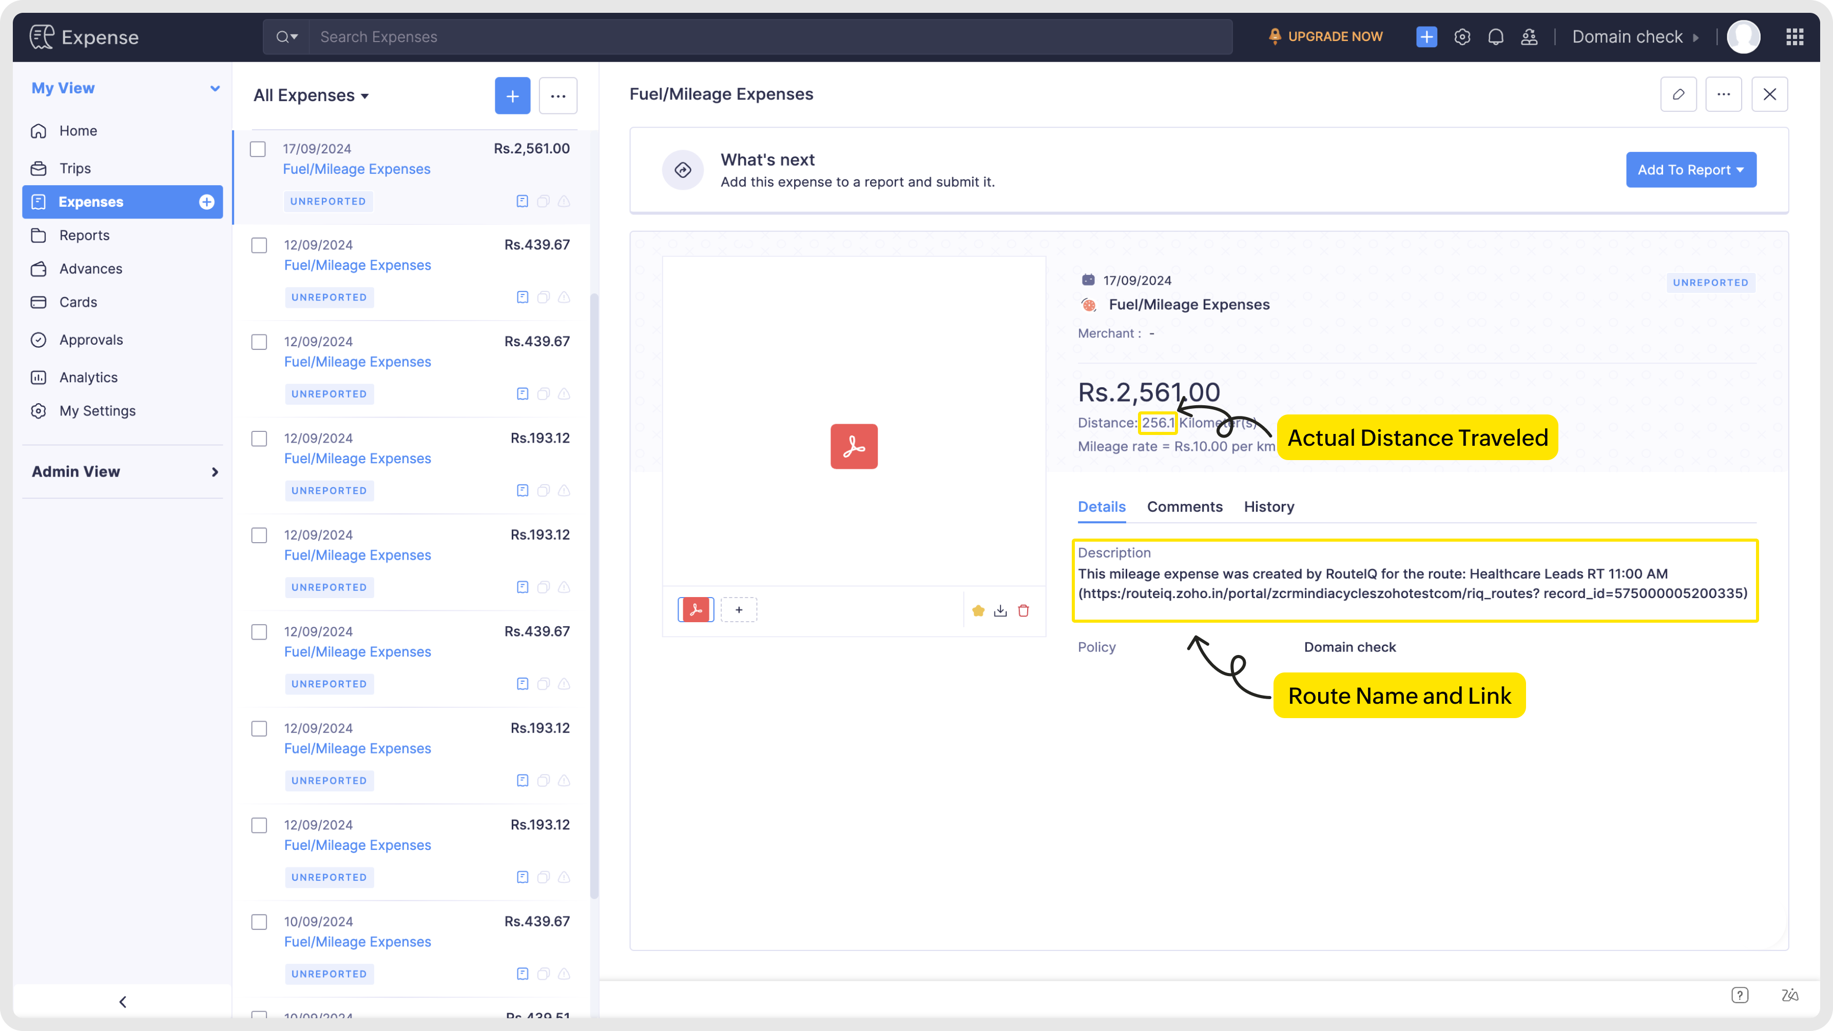Open the quick-create plus icon in top bar
Image resolution: width=1833 pixels, height=1031 pixels.
tap(1426, 37)
